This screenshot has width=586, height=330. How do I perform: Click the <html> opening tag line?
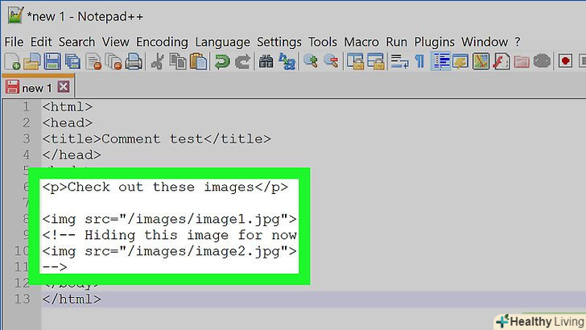tap(68, 107)
